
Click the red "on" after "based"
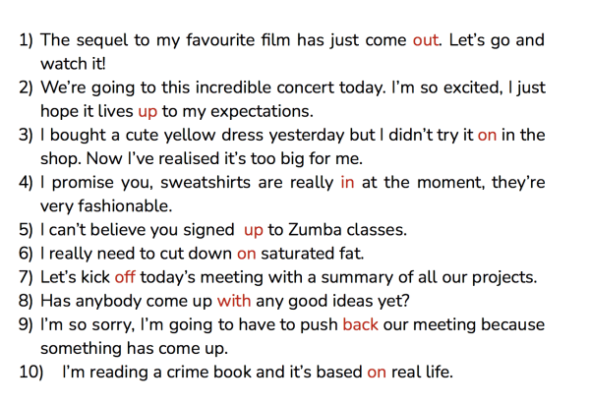point(377,373)
